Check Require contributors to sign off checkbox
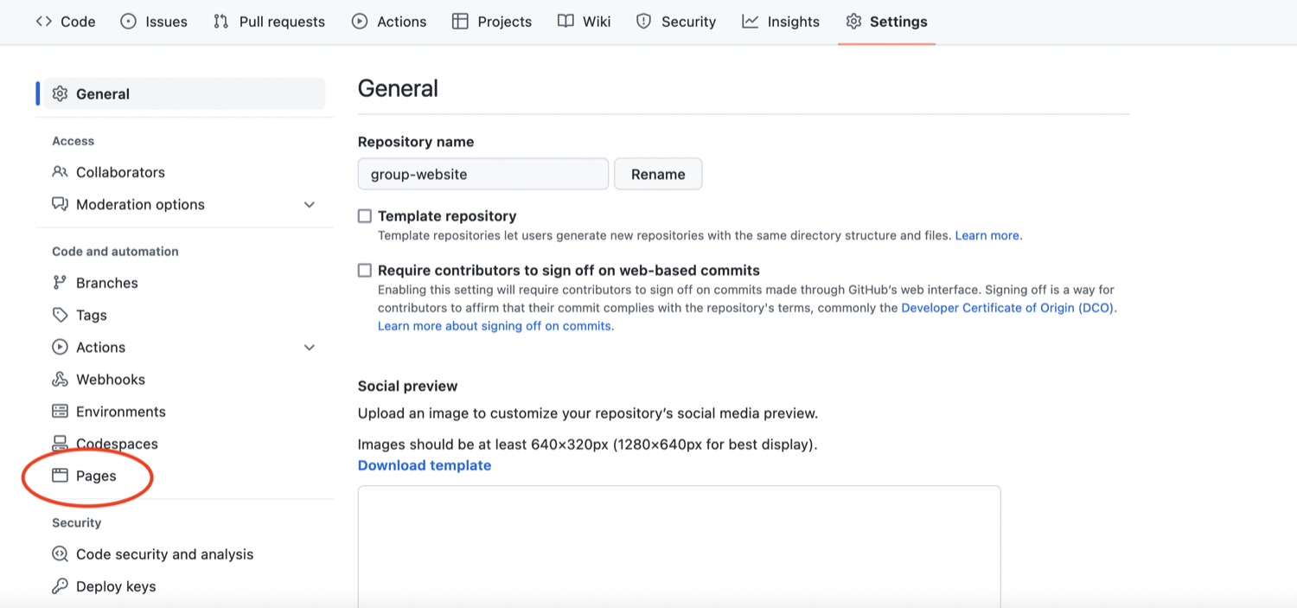Screen dimensions: 1297x608 pyautogui.click(x=365, y=271)
